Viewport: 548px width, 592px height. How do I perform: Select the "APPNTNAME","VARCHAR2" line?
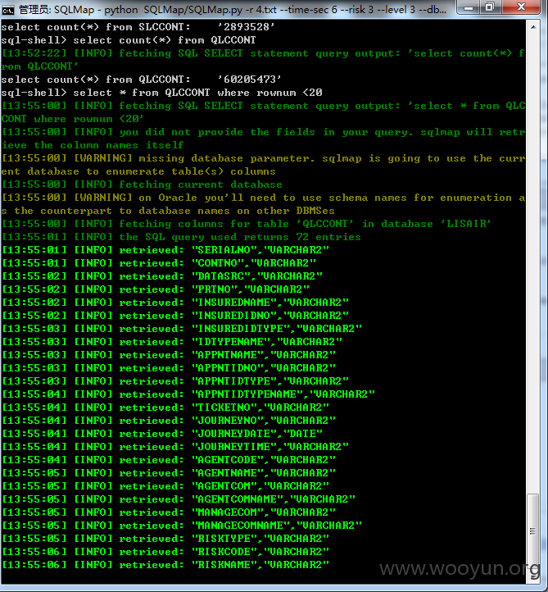click(169, 355)
